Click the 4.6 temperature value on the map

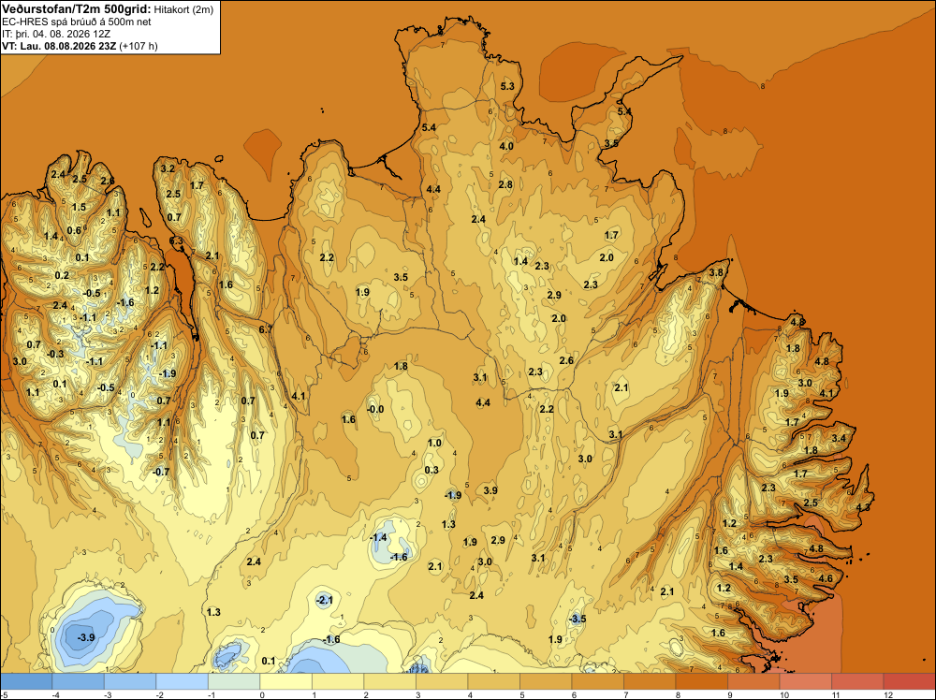click(826, 578)
